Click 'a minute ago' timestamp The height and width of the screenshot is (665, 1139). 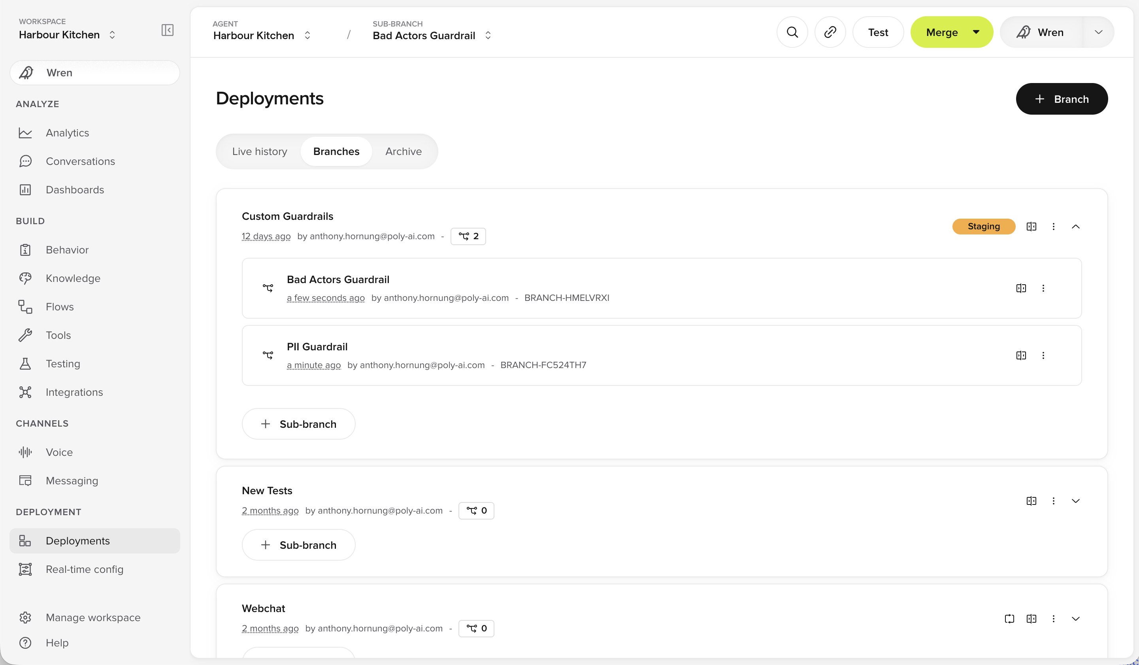pyautogui.click(x=314, y=365)
